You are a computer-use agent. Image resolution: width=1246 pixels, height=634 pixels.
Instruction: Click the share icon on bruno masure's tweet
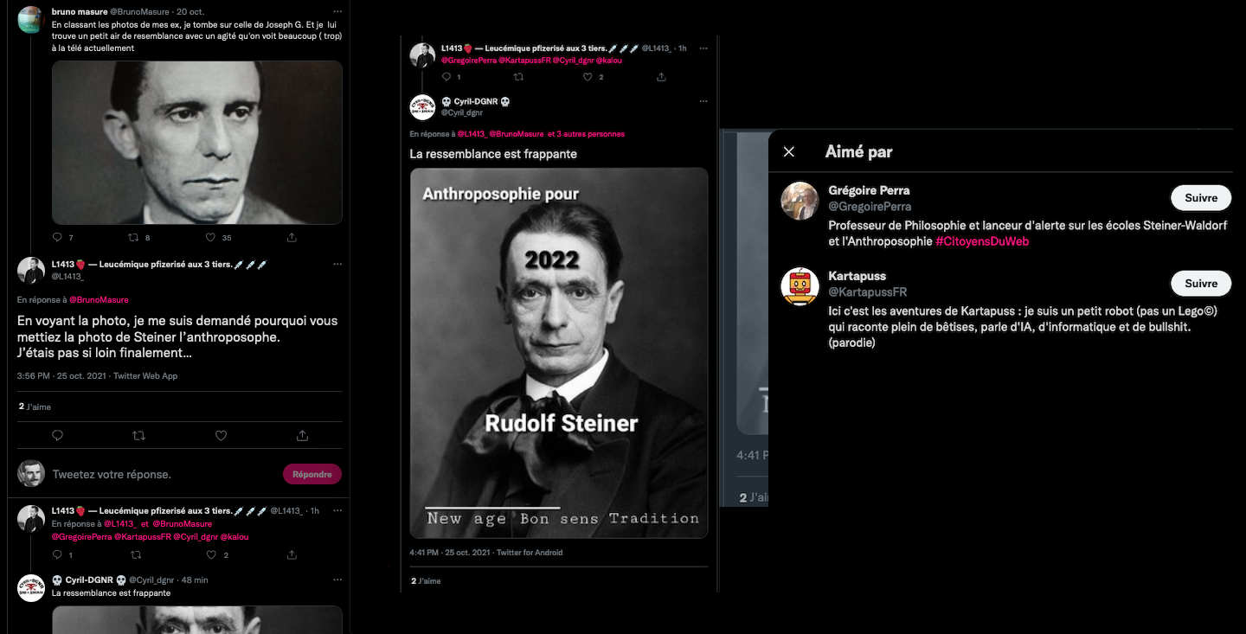tap(292, 237)
